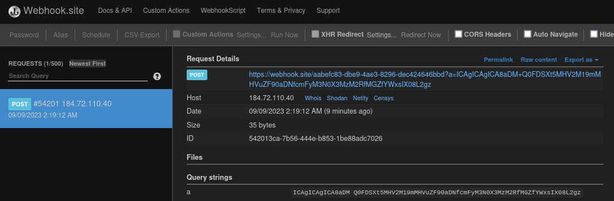Click the '35 bytes' size value
This screenshot has width=614, height=201.
click(262, 125)
